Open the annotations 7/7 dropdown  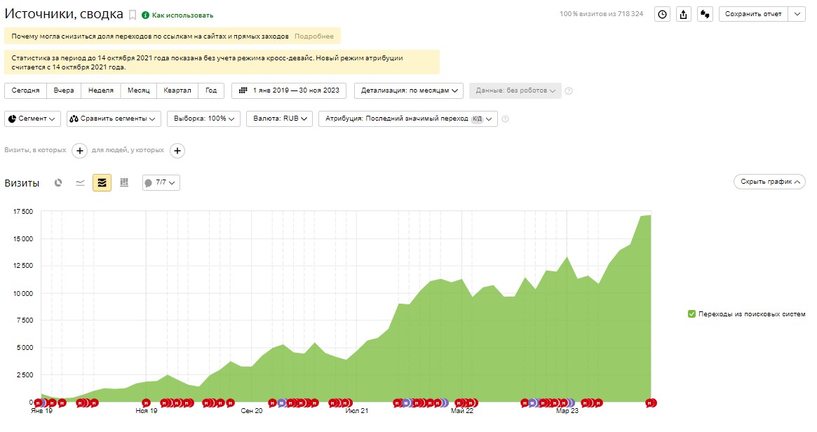click(161, 183)
